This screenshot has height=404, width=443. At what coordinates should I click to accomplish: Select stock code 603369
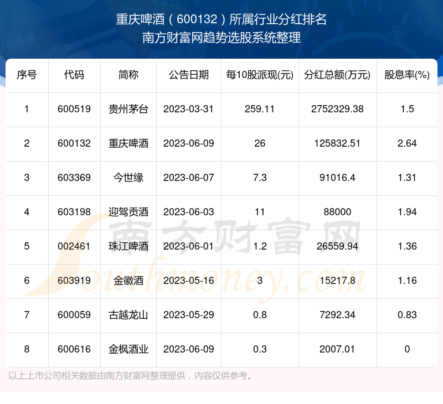pyautogui.click(x=74, y=178)
